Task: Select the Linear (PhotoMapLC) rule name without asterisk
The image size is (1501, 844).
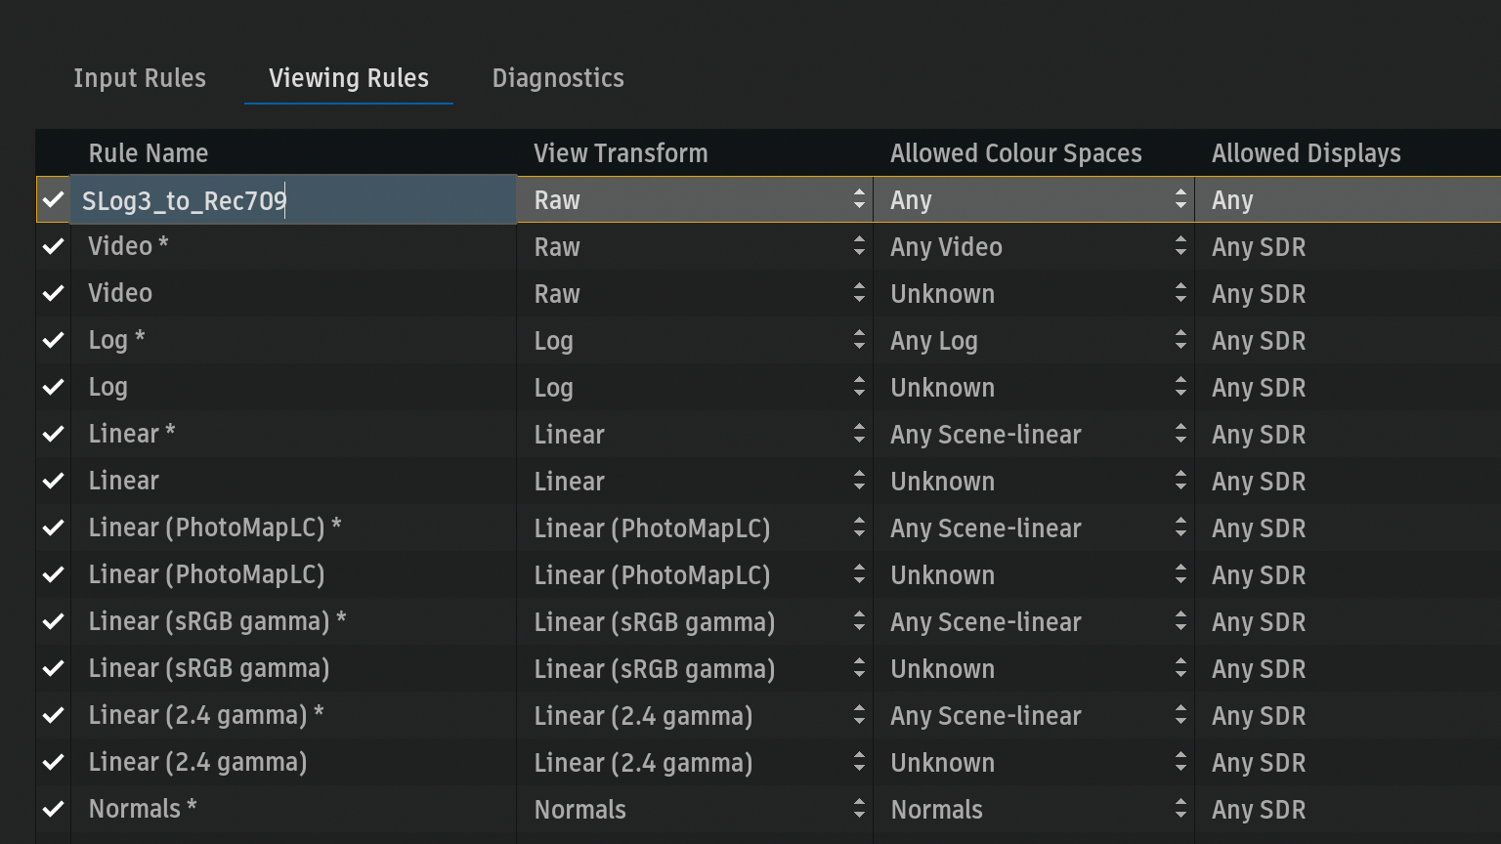Action: [206, 574]
